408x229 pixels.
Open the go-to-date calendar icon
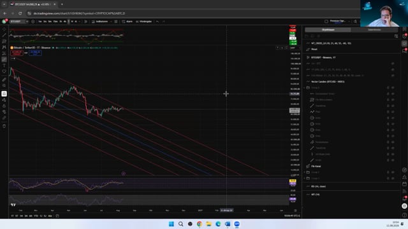point(57,216)
